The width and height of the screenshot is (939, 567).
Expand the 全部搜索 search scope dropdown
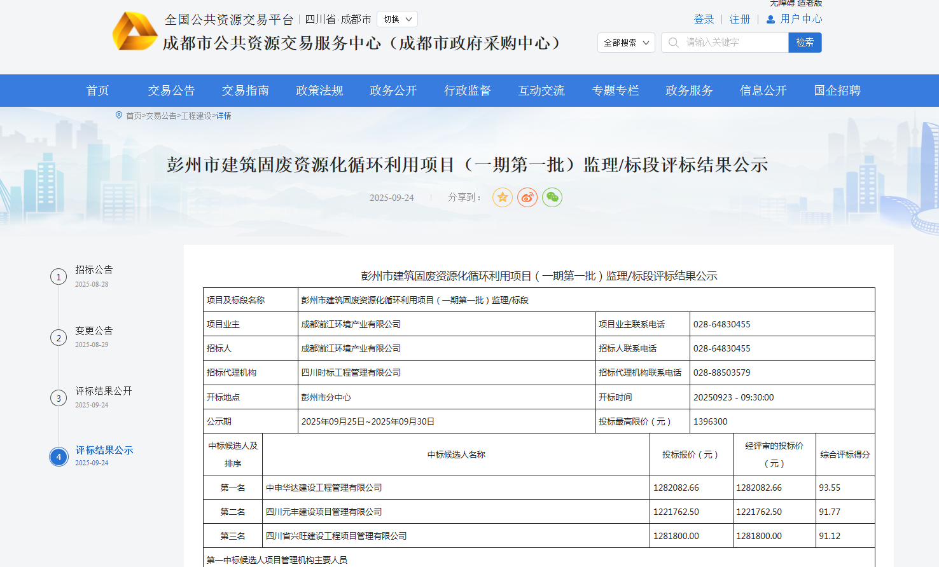pyautogui.click(x=626, y=43)
